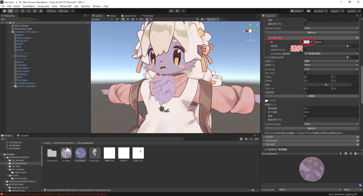
Task: Select the fur Body asset thumbnail
Action: (x=66, y=153)
